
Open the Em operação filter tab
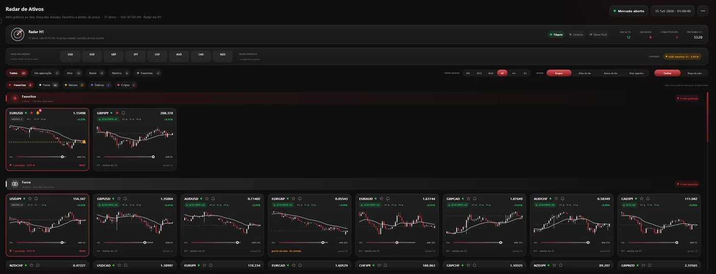coord(45,73)
